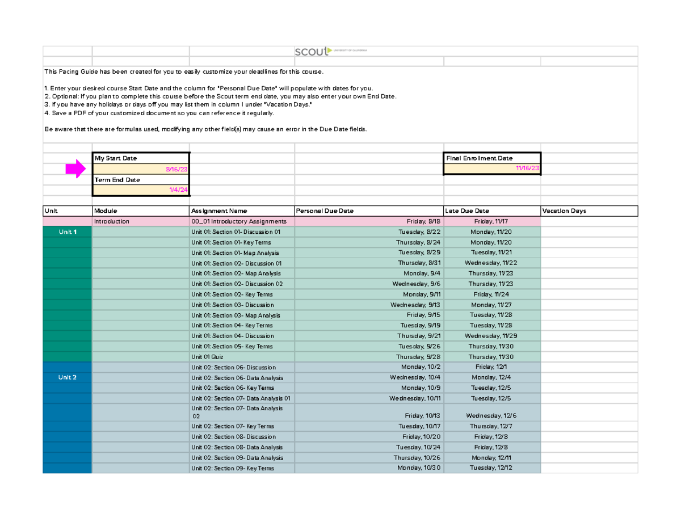Click the Introduction module cell
The height and width of the screenshot is (526, 681).
pyautogui.click(x=141, y=221)
